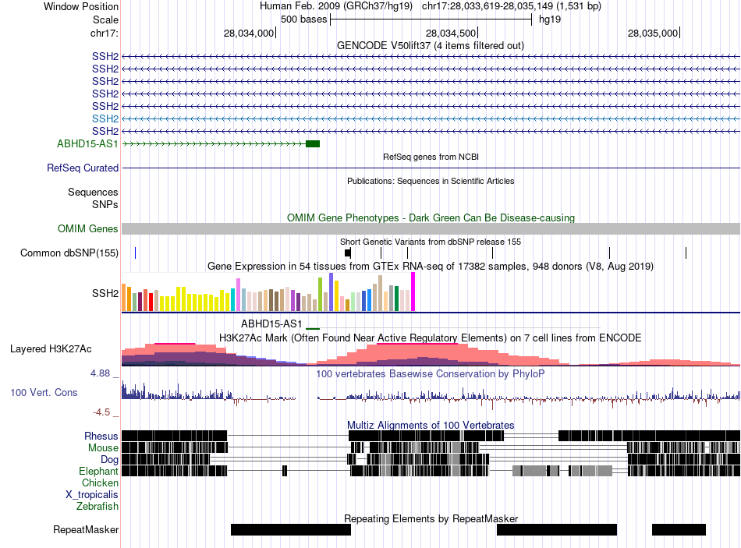Click the tall magenta GTEx expression bar
Screen dimensions: 741x548
(x=413, y=292)
